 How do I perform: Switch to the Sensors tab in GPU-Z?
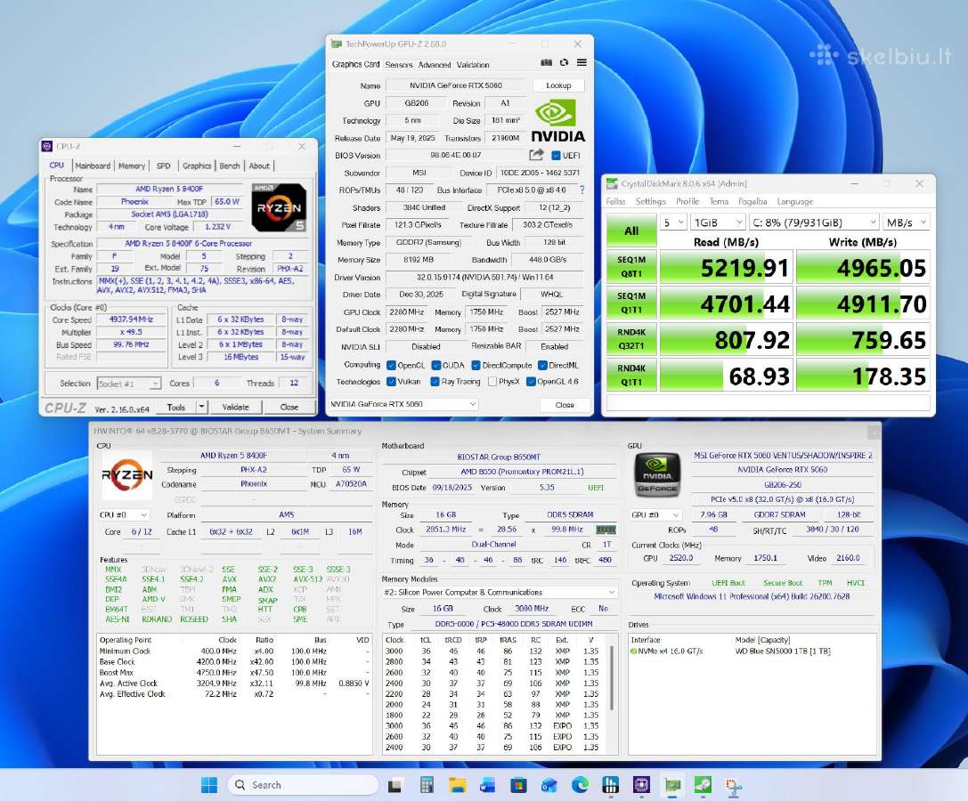[x=398, y=64]
